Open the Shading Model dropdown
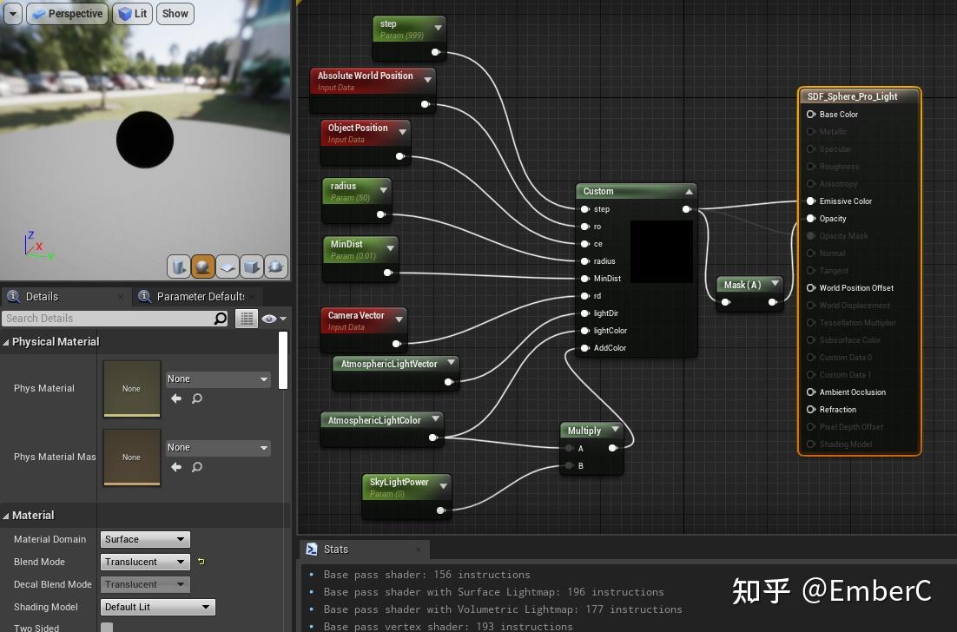 pos(156,607)
